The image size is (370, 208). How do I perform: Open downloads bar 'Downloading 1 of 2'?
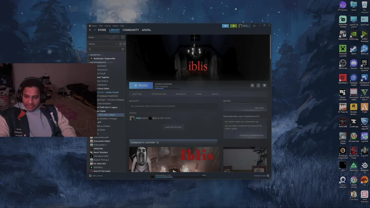[163, 175]
